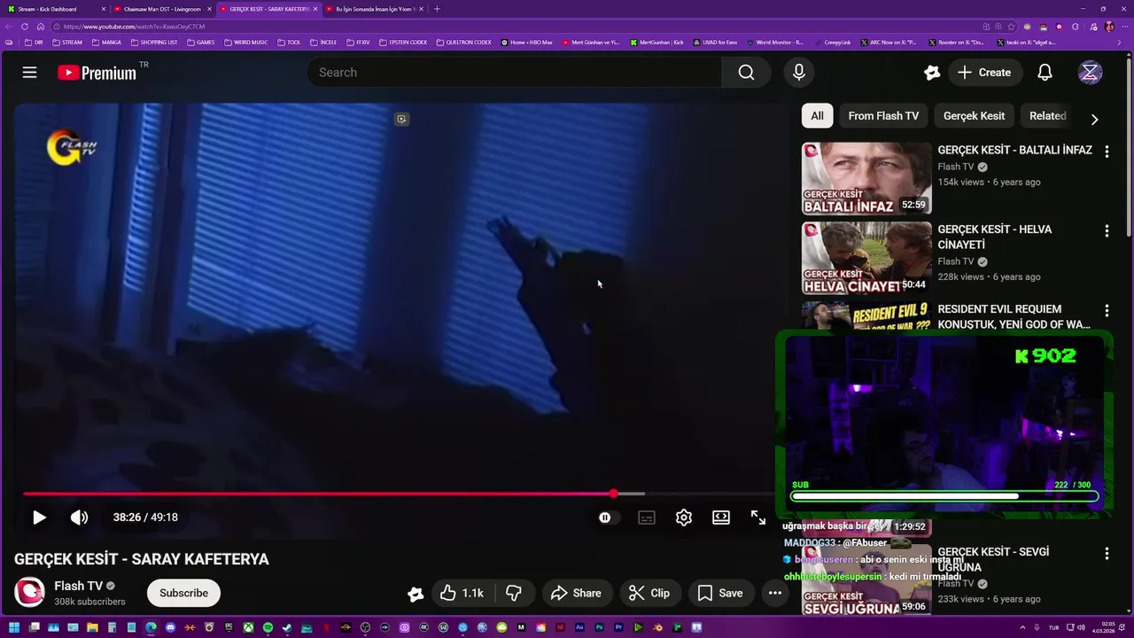
Task: Open Flash TV channel name link
Action: tap(79, 586)
